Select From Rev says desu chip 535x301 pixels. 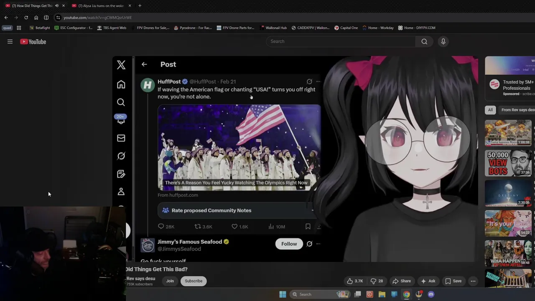[517, 110]
